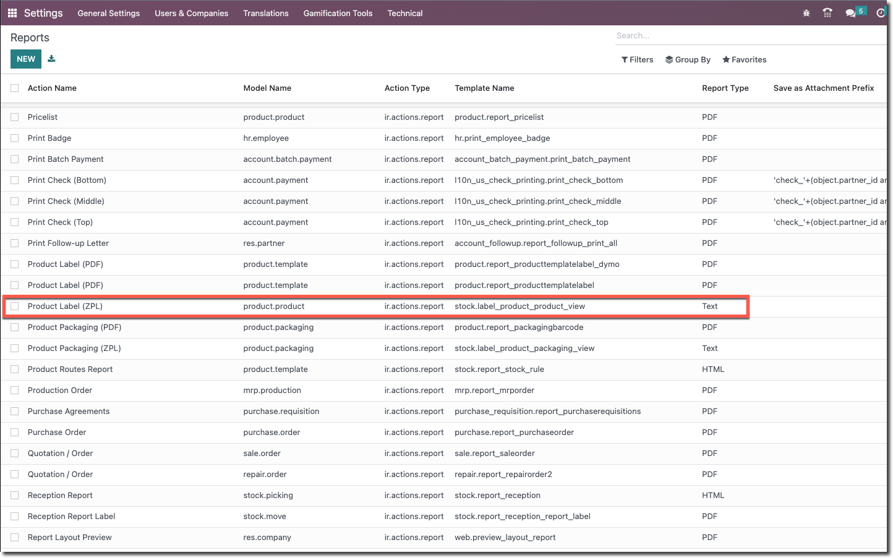Check the Print Badge row checkbox
The width and height of the screenshot is (893, 558).
(15, 138)
